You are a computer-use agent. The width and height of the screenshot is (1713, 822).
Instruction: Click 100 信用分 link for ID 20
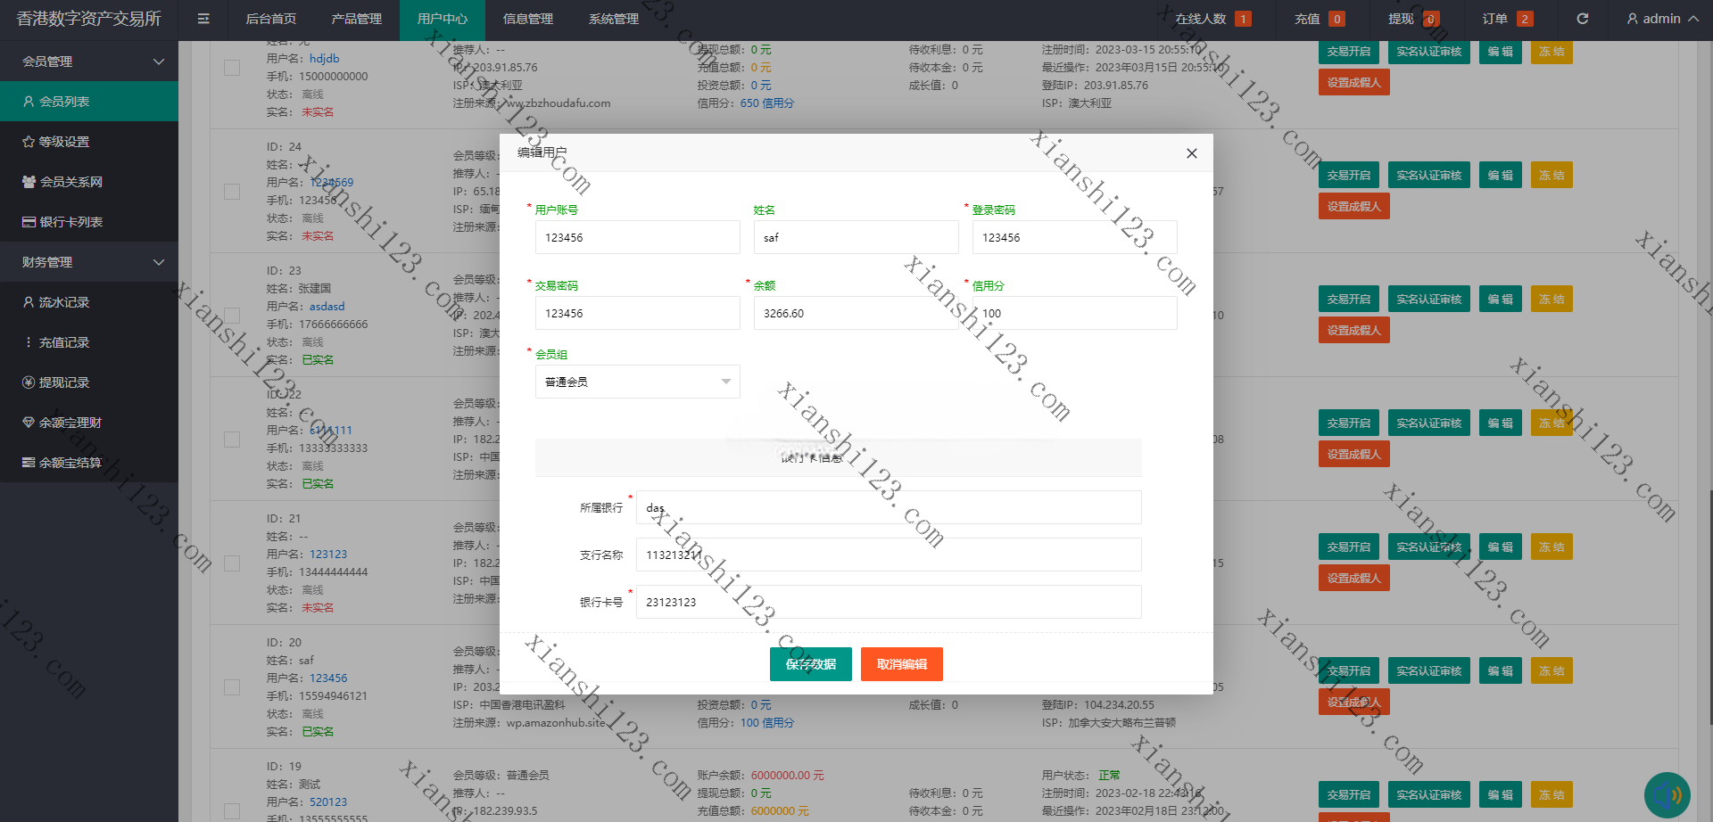(x=766, y=723)
